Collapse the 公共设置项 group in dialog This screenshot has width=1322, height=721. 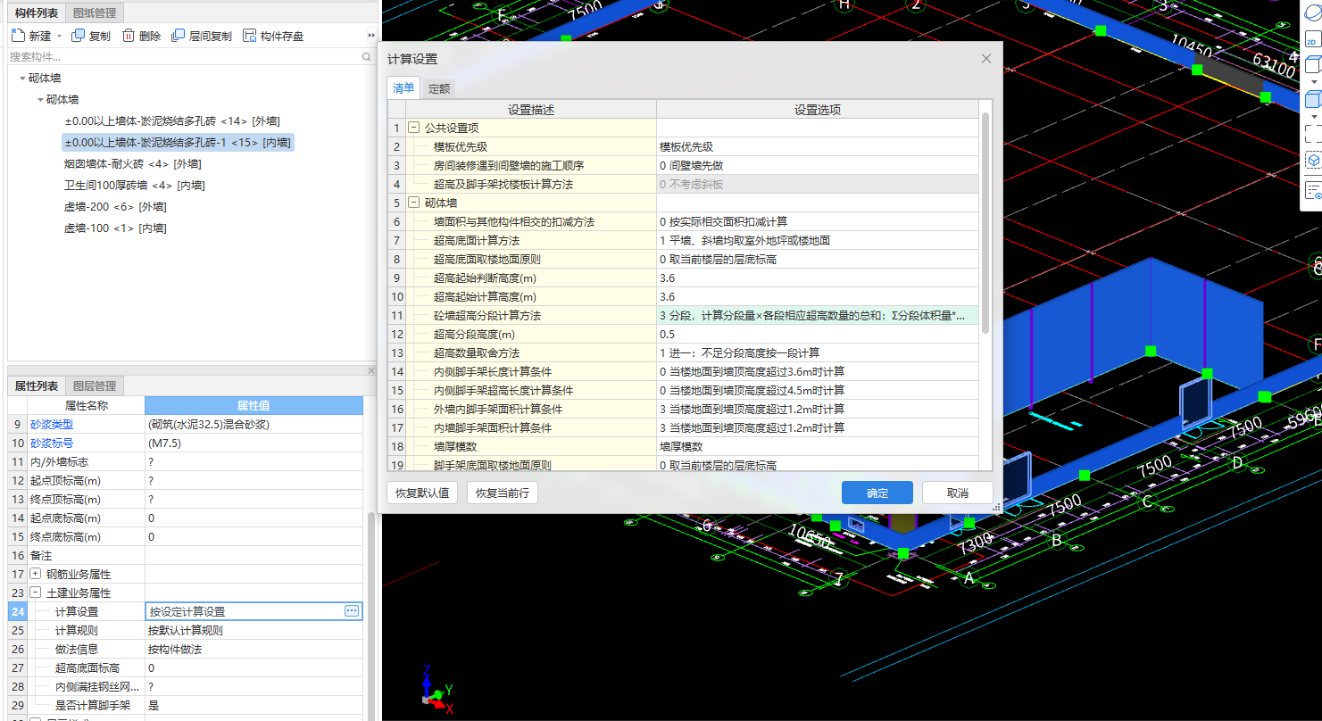[x=414, y=128]
